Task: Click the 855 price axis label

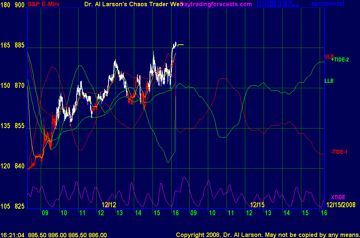Action: [x=19, y=126]
